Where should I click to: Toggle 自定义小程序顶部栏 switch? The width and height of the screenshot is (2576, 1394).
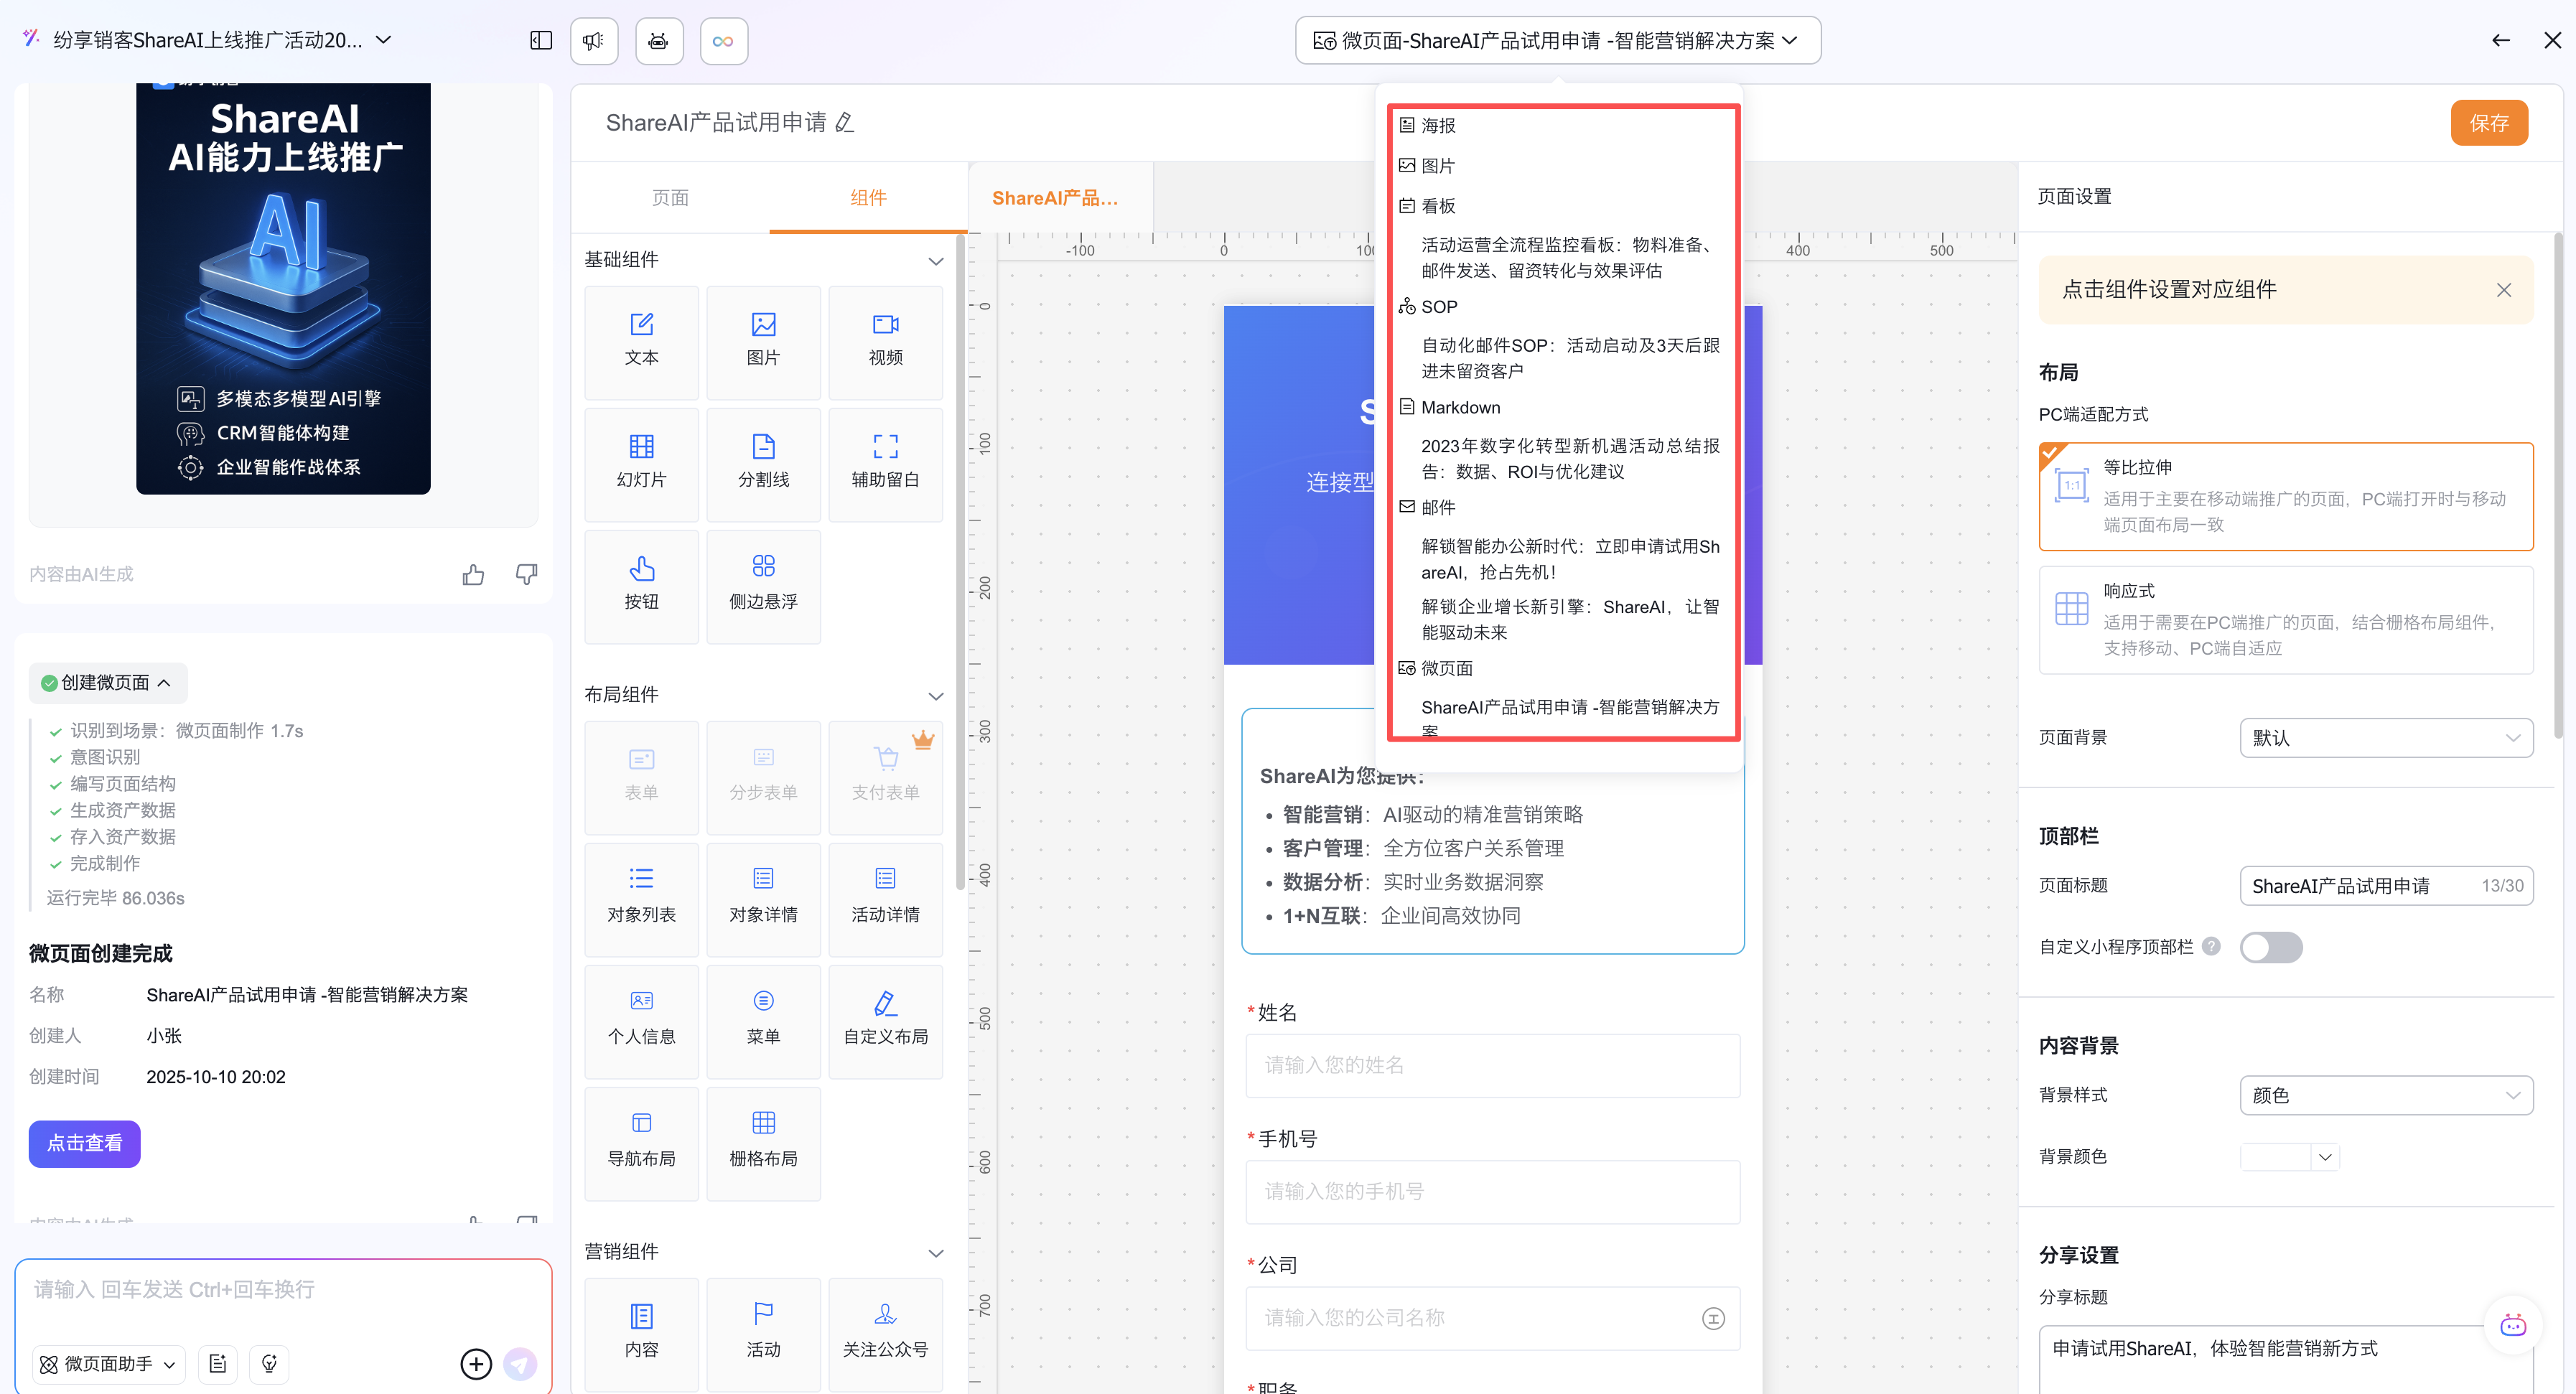pyautogui.click(x=2270, y=946)
